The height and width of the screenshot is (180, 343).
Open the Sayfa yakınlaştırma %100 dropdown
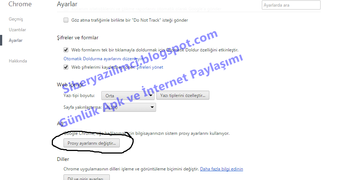(129, 107)
